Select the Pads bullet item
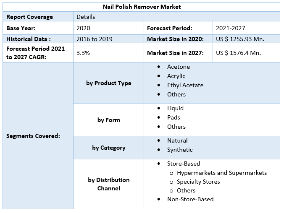 pos(174,117)
